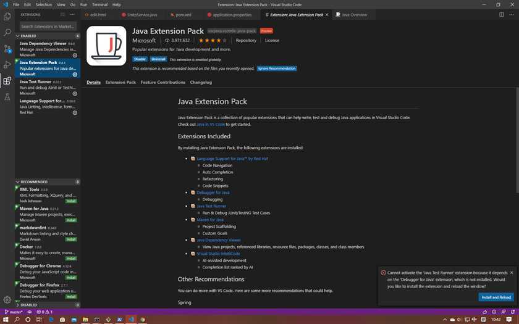Open Extensions panel more actions menu
Viewport: 519px width, 324px height.
coord(72,15)
